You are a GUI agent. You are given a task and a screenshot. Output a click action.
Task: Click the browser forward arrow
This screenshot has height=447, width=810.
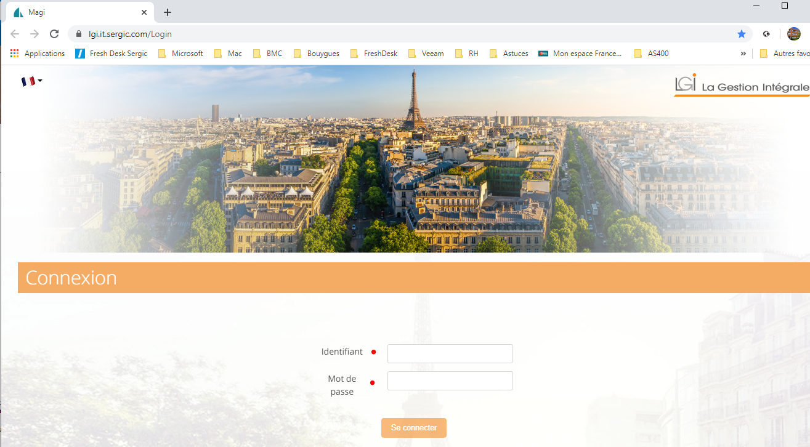[x=34, y=34]
